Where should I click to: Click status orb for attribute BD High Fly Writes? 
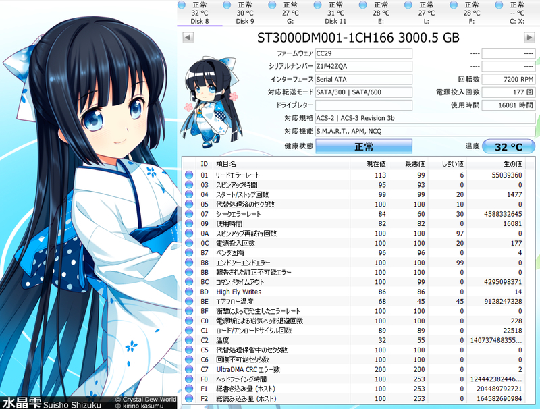tap(189, 292)
